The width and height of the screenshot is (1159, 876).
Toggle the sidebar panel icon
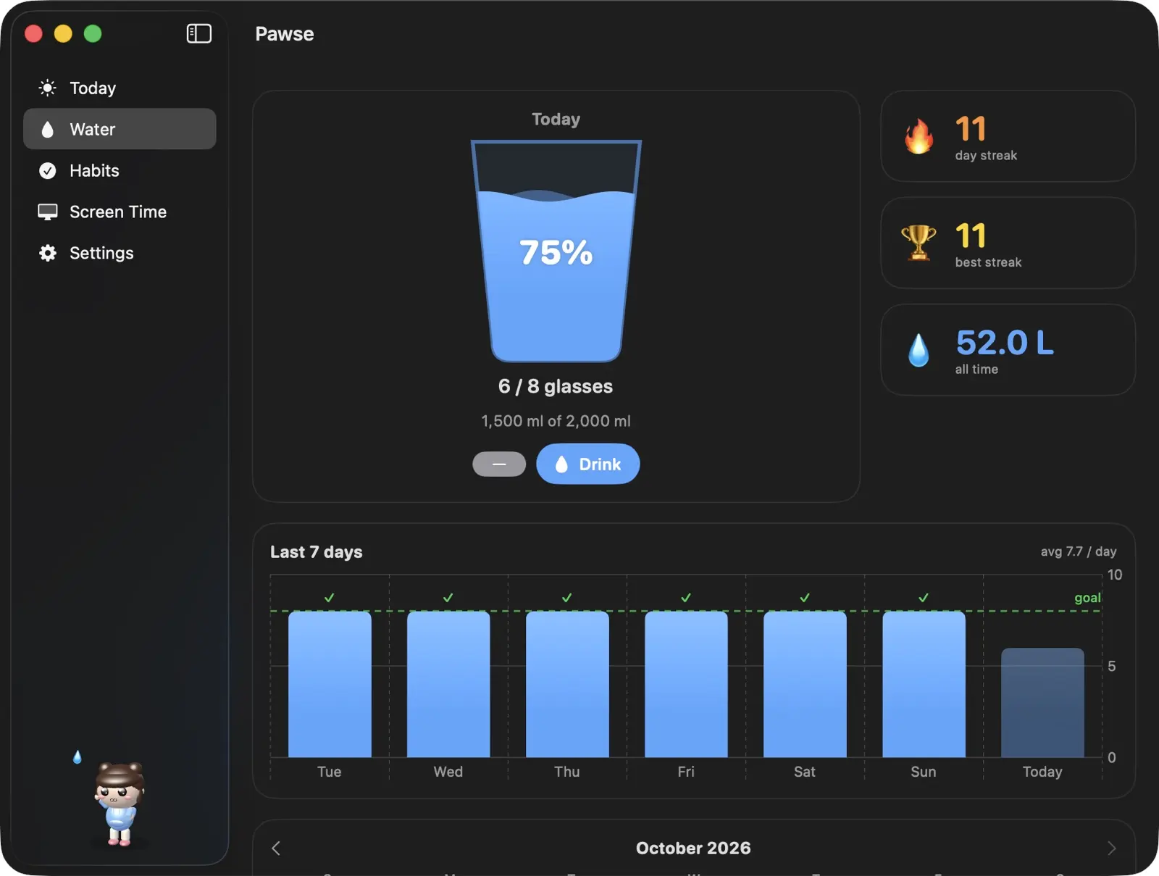198,33
